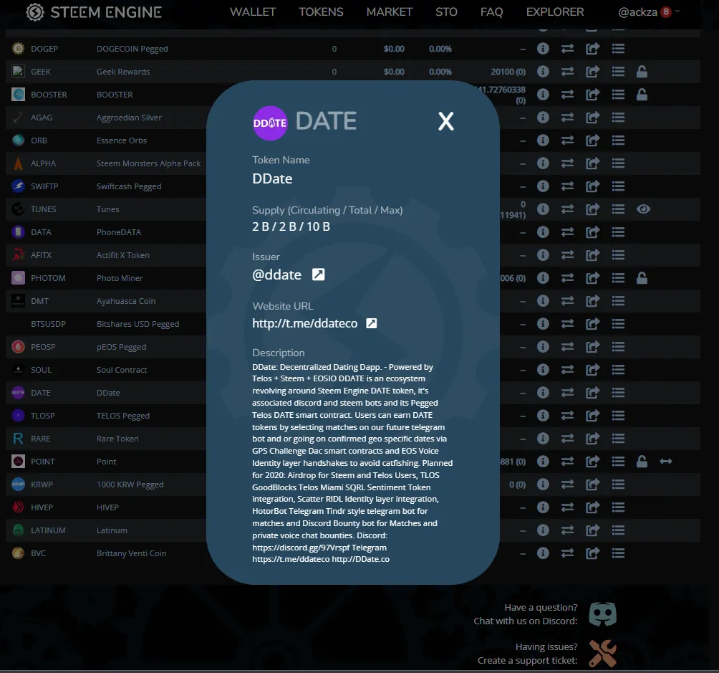
Task: Click the 20100 (0) balance in GEEK row
Action: point(508,72)
